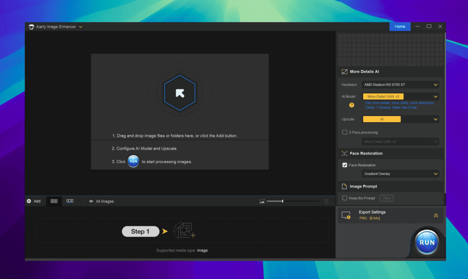Screen dimensions: 468x279
Task: Click the View prompt button
Action: (x=386, y=198)
